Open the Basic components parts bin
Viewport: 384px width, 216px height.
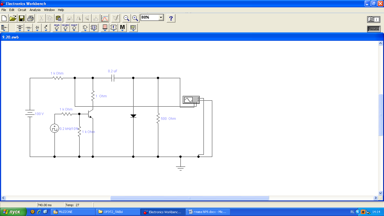[28, 28]
